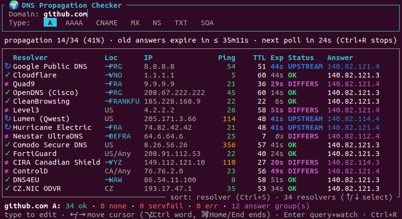Select the SOA record type
The width and height of the screenshot is (402, 219).
(x=207, y=23)
